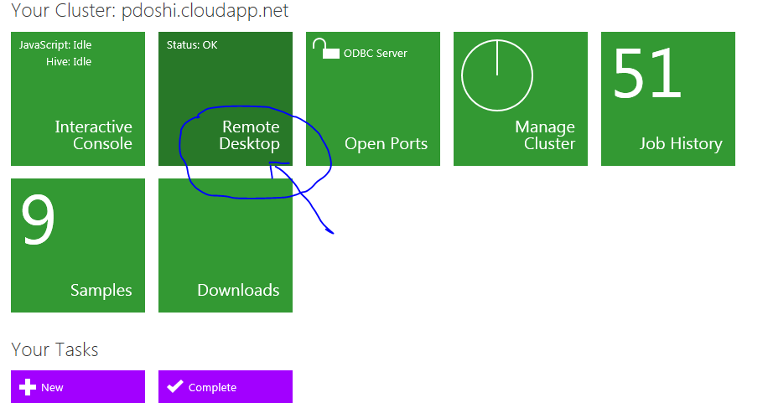Click the checkmark icon on Complete tile

175,386
